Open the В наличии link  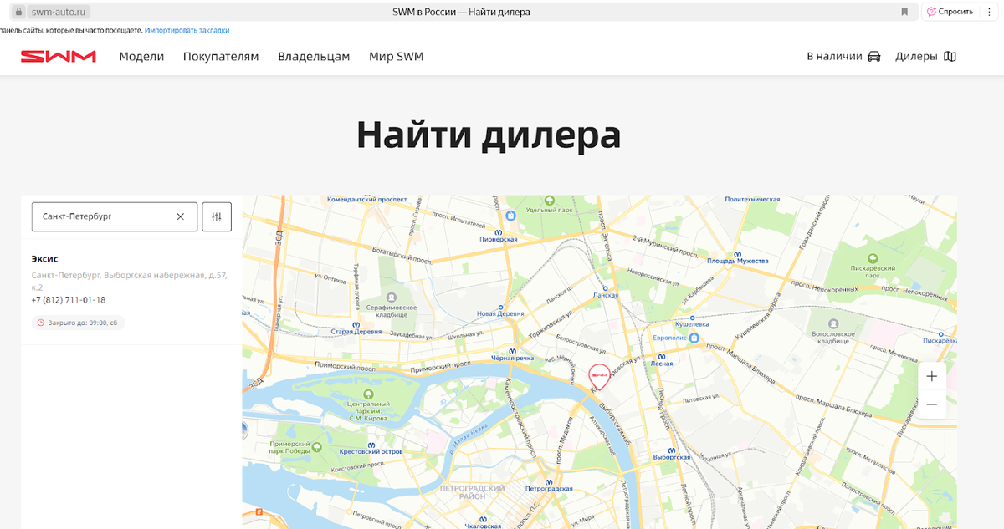coord(834,57)
